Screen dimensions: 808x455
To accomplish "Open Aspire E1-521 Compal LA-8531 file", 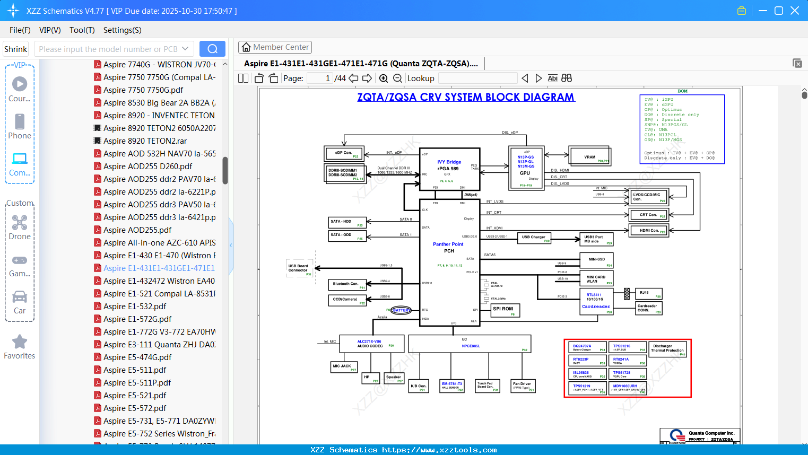I will point(155,293).
